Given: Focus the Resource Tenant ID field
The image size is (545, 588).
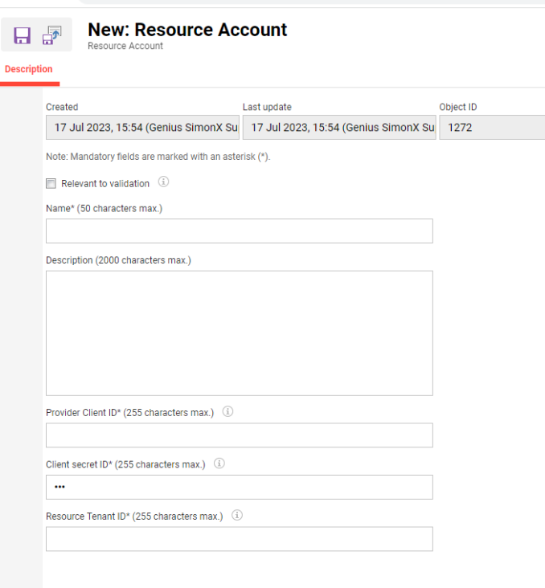Looking at the screenshot, I should [x=239, y=539].
